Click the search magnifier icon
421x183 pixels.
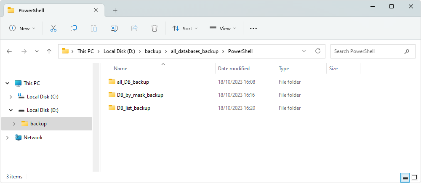(407, 51)
